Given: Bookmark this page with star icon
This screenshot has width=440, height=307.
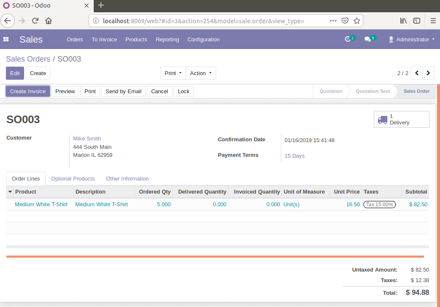Looking at the screenshot, I should tap(357, 21).
